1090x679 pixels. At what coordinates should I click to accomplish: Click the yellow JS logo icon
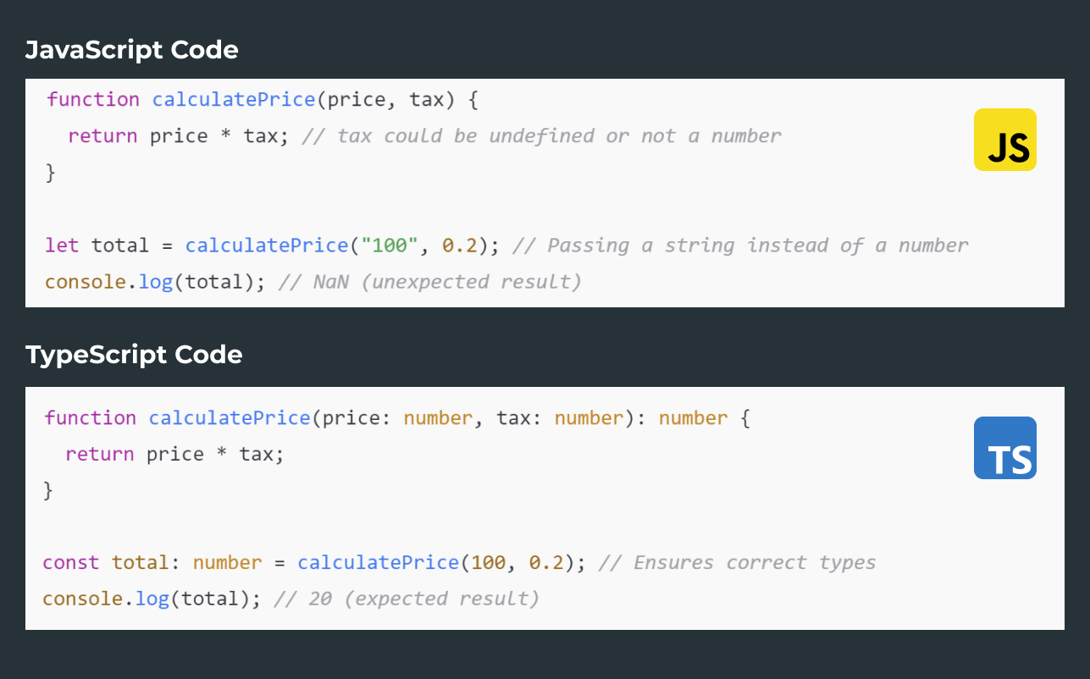1004,140
